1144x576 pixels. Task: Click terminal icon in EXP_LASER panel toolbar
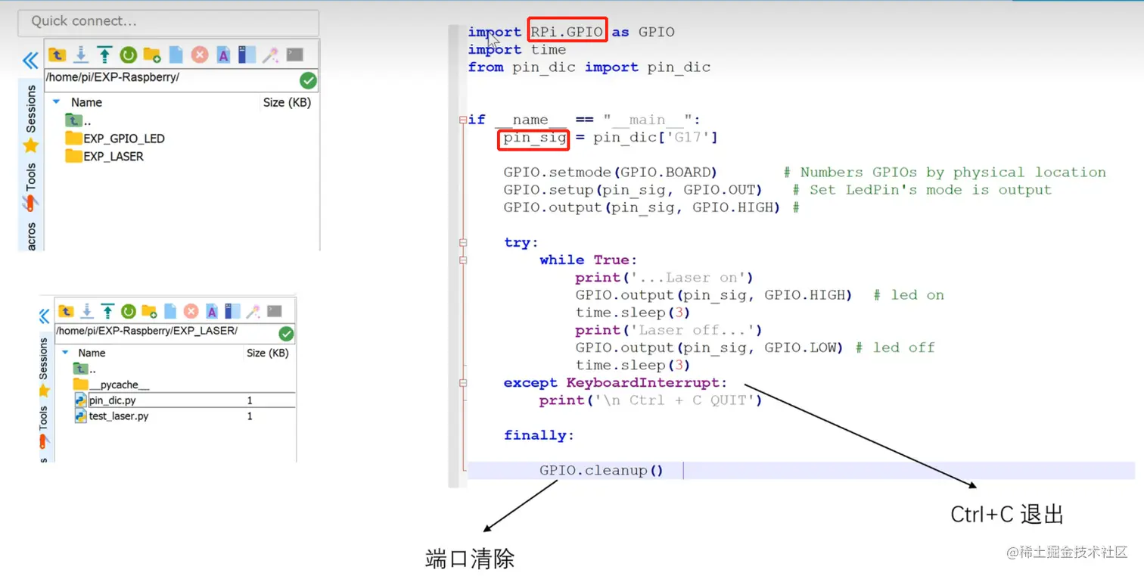(274, 311)
